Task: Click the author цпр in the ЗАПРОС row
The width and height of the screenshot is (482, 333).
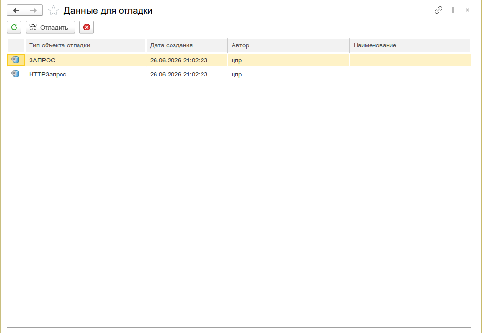Action: click(288, 60)
